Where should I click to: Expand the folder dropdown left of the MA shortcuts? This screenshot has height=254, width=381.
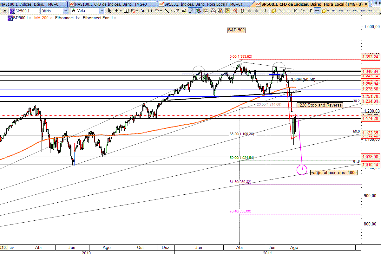pyautogui.click(x=328, y=10)
